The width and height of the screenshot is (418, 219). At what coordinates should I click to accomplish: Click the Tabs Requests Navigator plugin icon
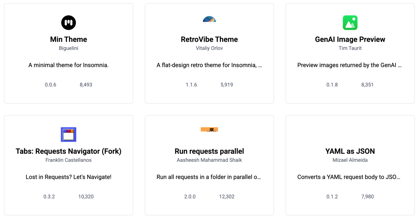tap(69, 134)
